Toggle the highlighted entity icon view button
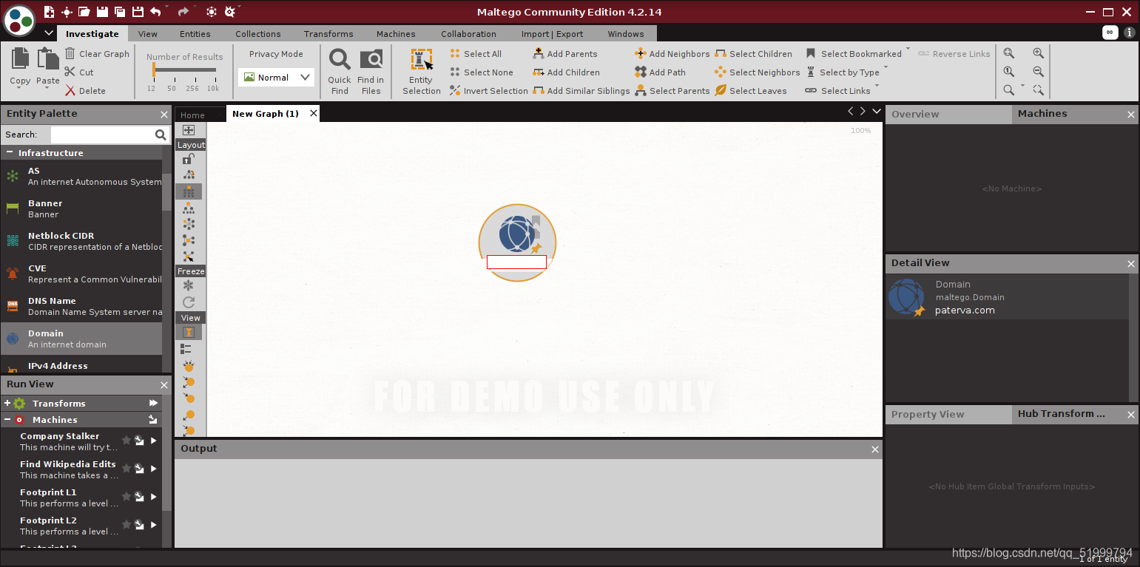The width and height of the screenshot is (1140, 567). pyautogui.click(x=189, y=332)
